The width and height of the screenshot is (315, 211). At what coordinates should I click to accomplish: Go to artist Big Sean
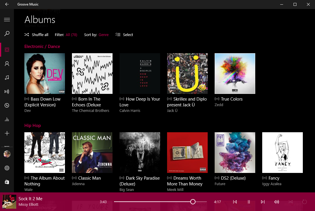point(126,190)
